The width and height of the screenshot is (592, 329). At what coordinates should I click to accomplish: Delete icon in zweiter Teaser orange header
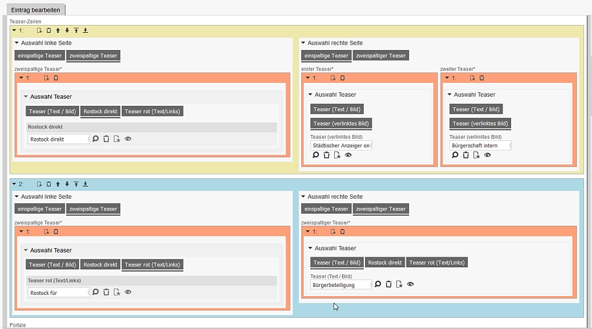point(481,78)
